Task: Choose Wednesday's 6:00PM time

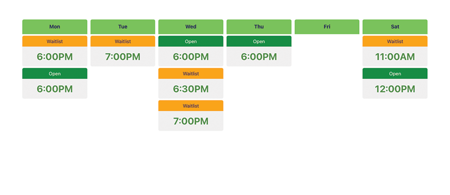Action: pos(191,57)
